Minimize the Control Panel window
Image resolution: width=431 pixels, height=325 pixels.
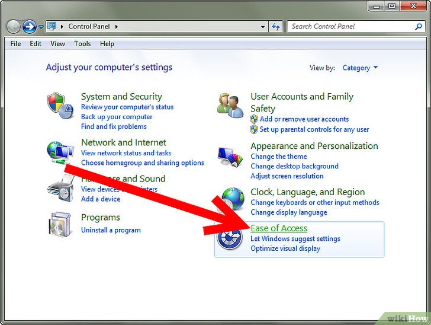click(x=377, y=6)
